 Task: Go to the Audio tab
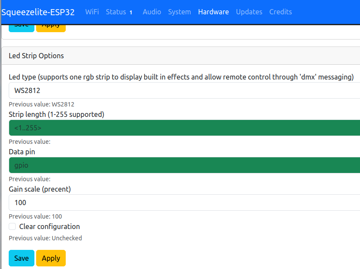click(x=151, y=12)
